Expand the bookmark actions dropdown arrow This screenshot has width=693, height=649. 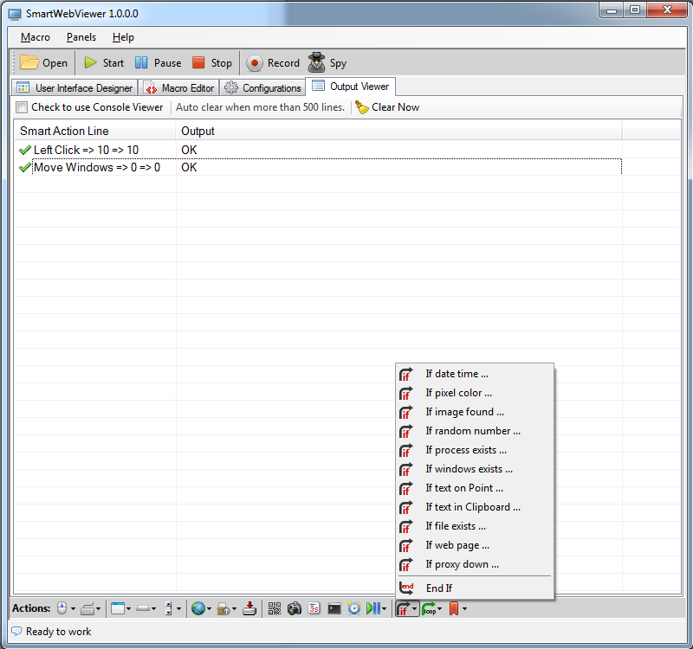point(464,609)
